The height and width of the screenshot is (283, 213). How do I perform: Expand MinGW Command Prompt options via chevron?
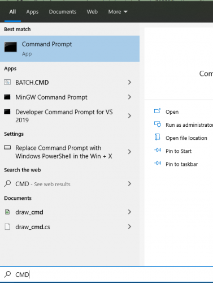click(129, 97)
